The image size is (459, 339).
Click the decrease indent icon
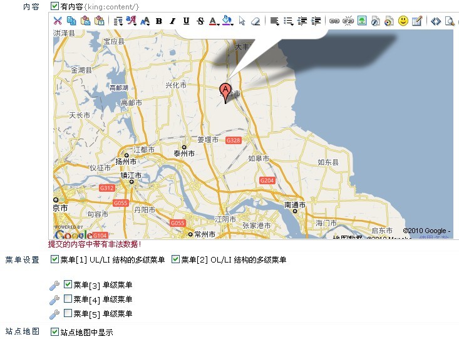coord(302,21)
